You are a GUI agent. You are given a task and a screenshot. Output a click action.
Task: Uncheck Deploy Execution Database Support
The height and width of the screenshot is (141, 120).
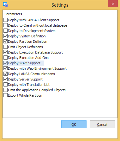click(5, 52)
